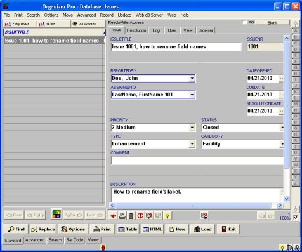This screenshot has width=302, height=252.
Task: Switch to the Log tab
Action: [x=156, y=30]
